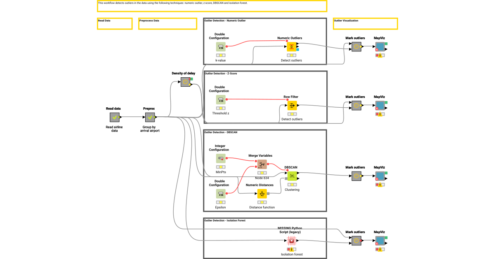
Task: Click the Density of delay node
Action: [x=184, y=82]
